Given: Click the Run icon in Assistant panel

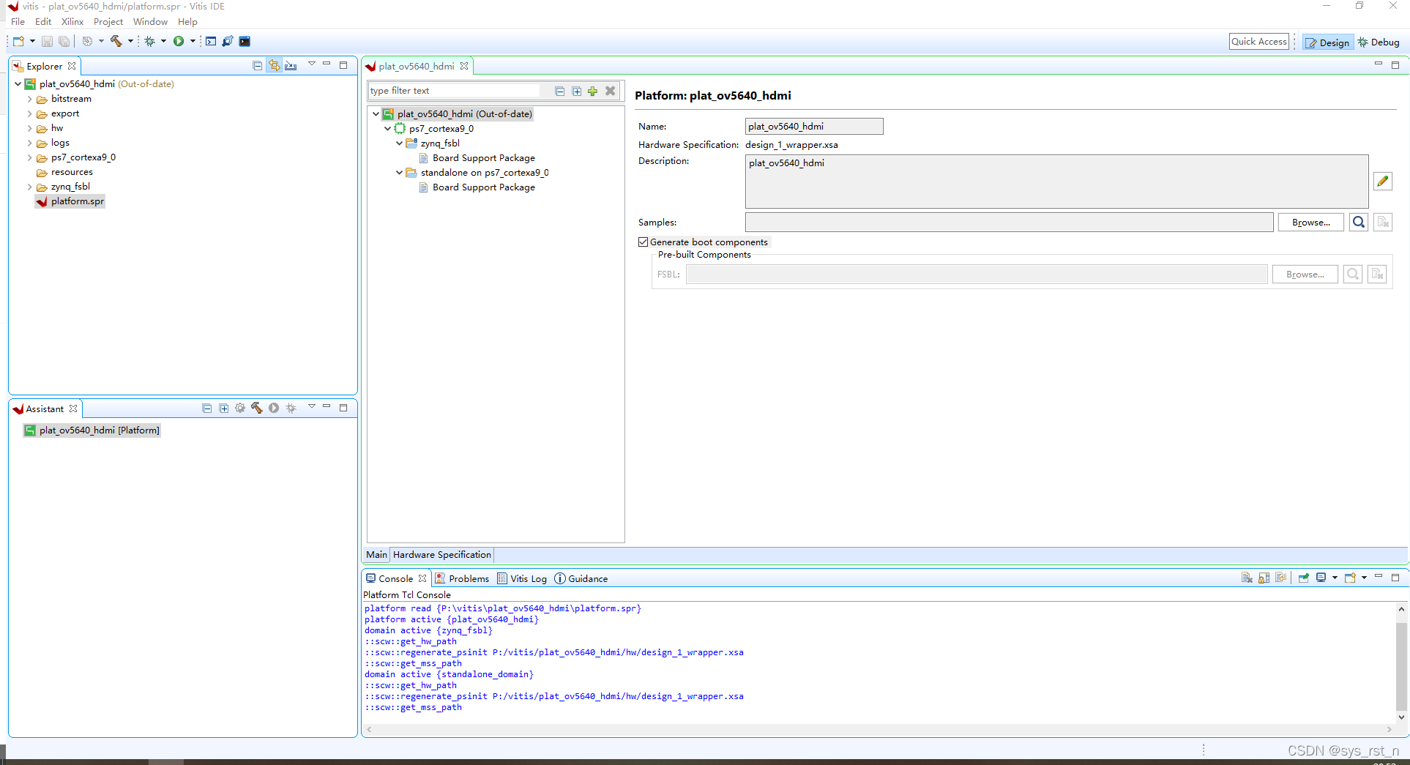Looking at the screenshot, I should (274, 408).
